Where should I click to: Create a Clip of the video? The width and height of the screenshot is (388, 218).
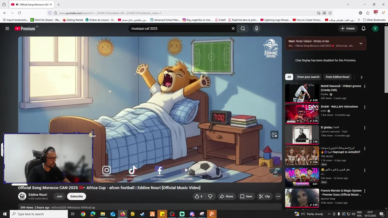click(264, 197)
